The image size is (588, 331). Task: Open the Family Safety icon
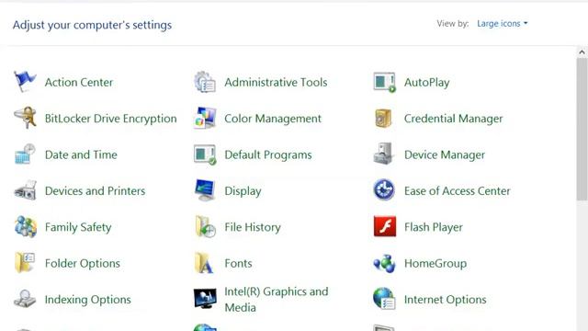click(x=25, y=226)
